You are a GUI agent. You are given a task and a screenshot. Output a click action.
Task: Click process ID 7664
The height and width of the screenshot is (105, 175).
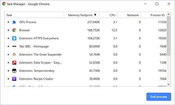[x=163, y=79]
